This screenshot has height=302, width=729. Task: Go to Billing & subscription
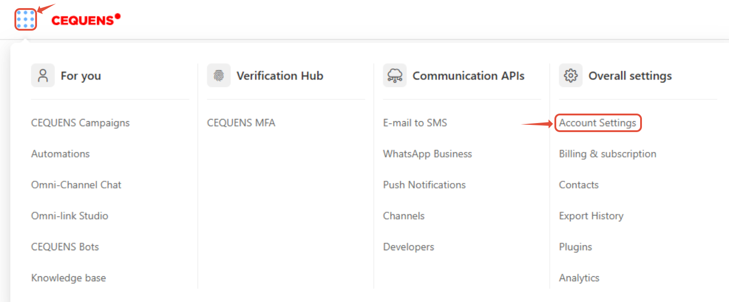[608, 154]
